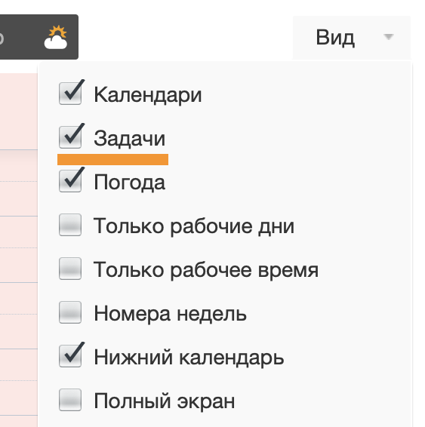The image size is (425, 427).
Task: Select the Погода menu label
Action: tap(129, 183)
